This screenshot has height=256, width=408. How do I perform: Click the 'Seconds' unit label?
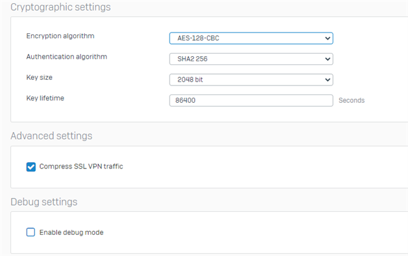pos(351,100)
